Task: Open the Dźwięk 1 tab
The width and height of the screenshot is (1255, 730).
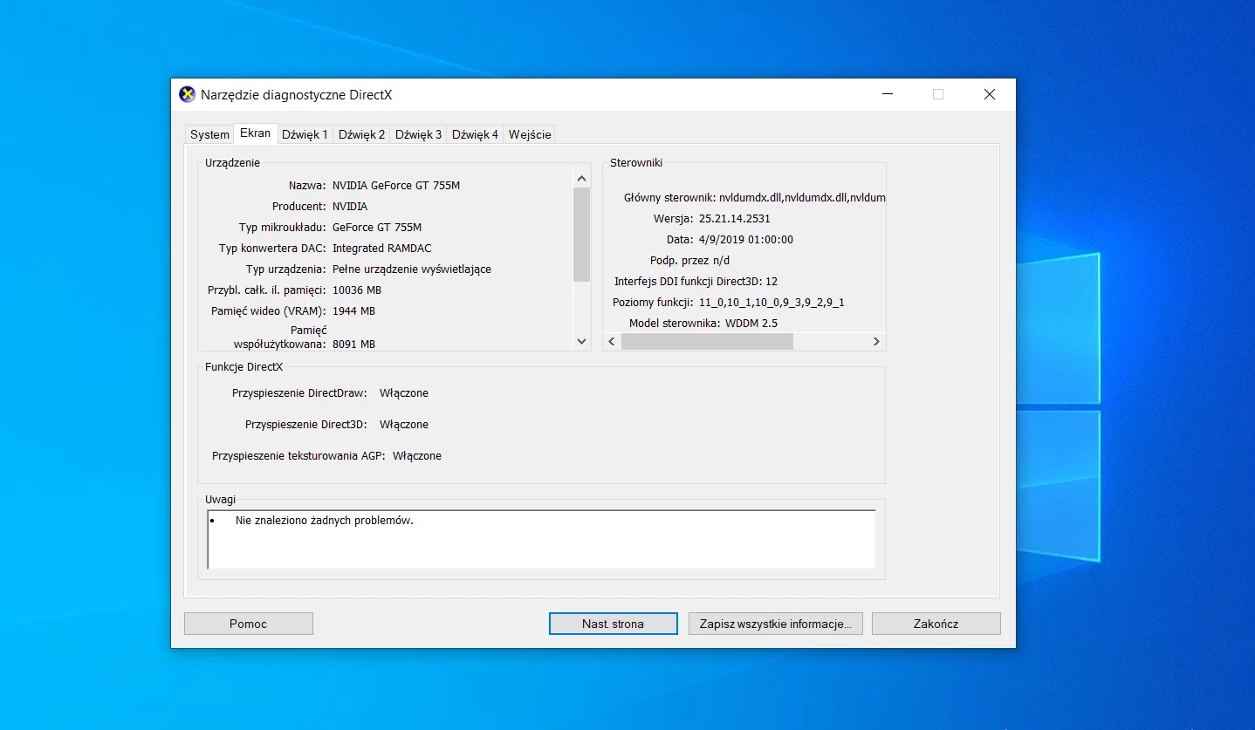Action: (x=305, y=134)
